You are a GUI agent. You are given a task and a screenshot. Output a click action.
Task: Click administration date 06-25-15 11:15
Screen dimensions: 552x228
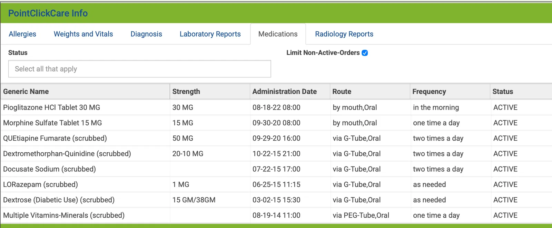(276, 184)
